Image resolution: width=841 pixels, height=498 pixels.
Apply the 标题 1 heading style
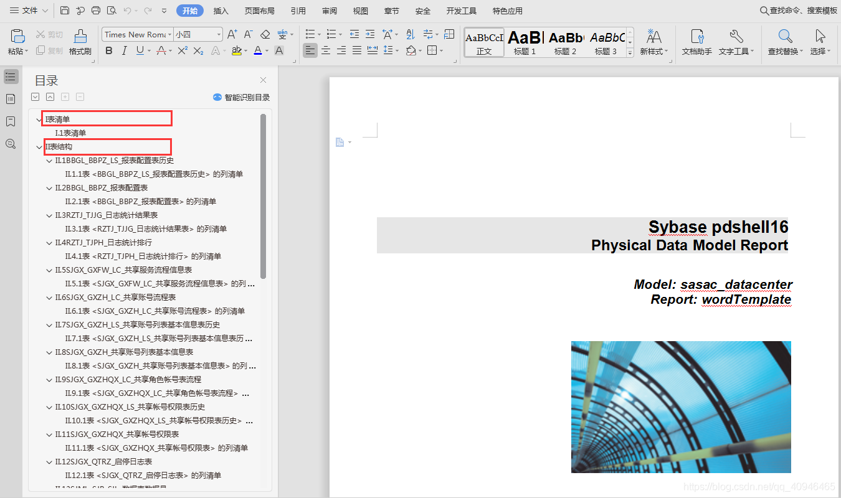[x=525, y=42]
